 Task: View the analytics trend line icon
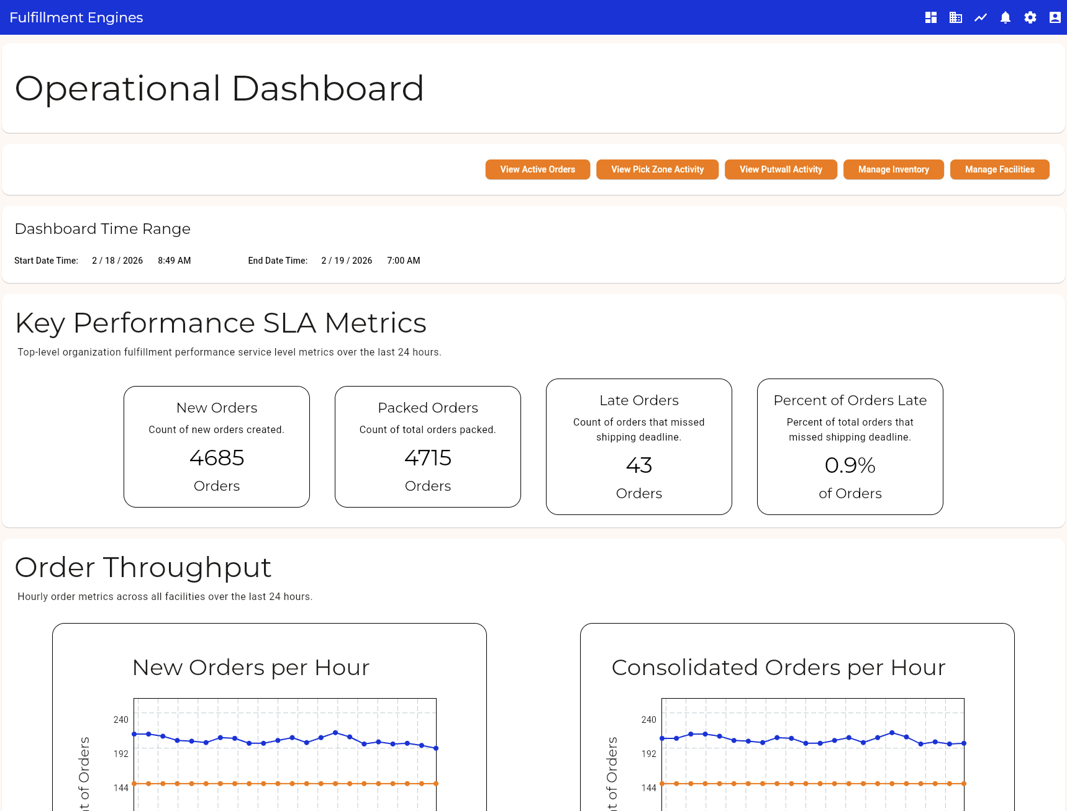pos(980,17)
